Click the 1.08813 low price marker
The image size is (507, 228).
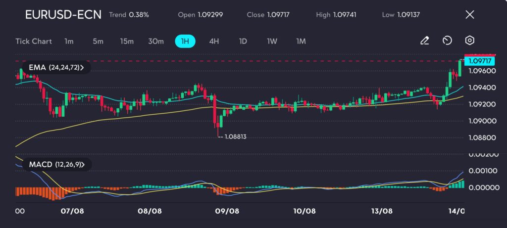(235, 137)
